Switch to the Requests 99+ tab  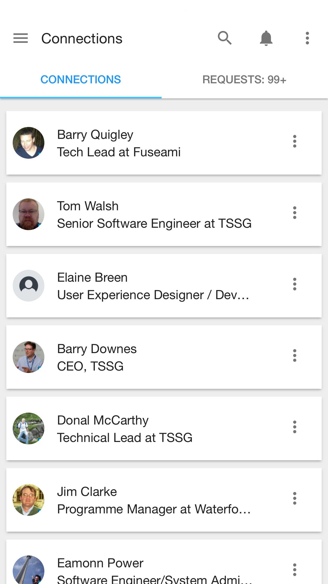244,80
